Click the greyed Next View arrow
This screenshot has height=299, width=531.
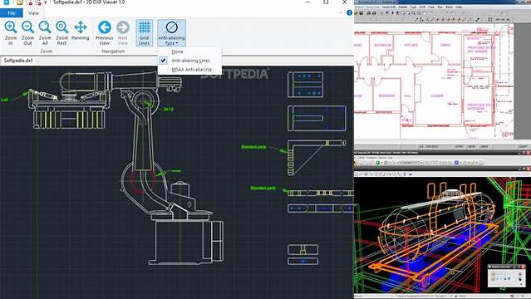(x=123, y=33)
